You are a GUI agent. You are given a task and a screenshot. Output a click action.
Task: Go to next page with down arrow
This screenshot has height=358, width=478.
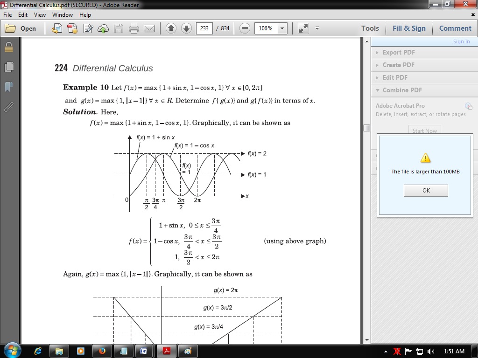pos(186,28)
